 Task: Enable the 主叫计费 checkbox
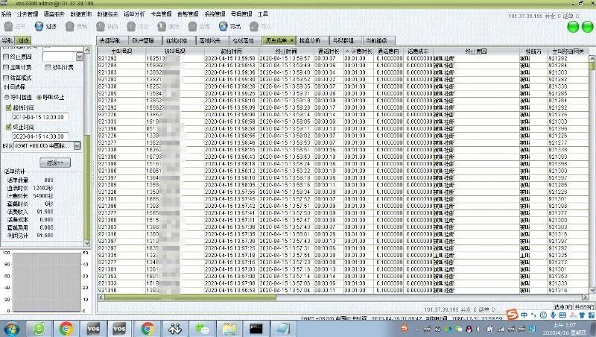tap(7, 67)
